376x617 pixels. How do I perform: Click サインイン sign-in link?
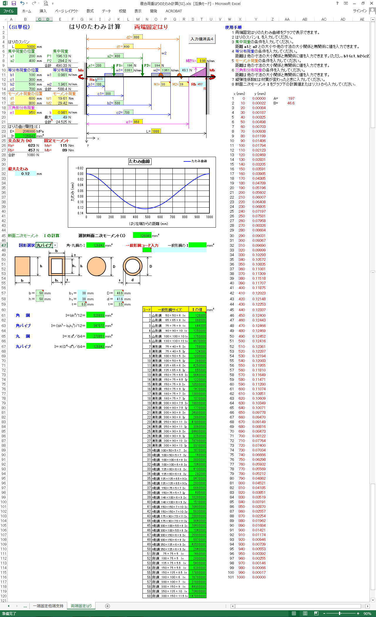click(360, 11)
